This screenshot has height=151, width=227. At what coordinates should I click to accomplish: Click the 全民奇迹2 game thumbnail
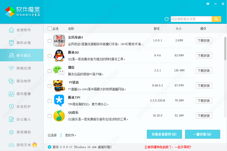[59, 41]
